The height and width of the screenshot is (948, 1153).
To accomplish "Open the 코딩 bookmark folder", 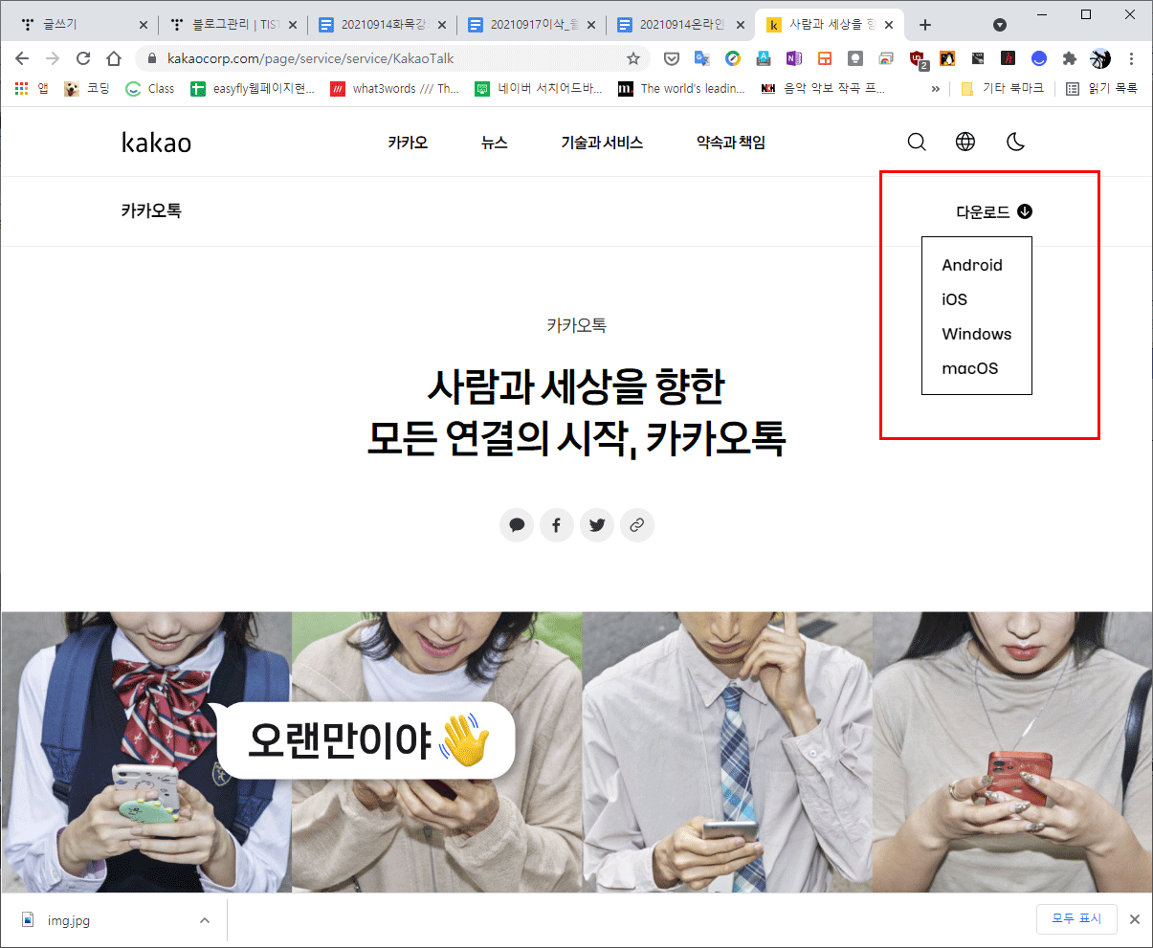I will [x=87, y=88].
